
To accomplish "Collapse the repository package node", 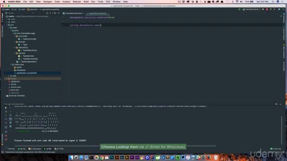I will point(15,48).
